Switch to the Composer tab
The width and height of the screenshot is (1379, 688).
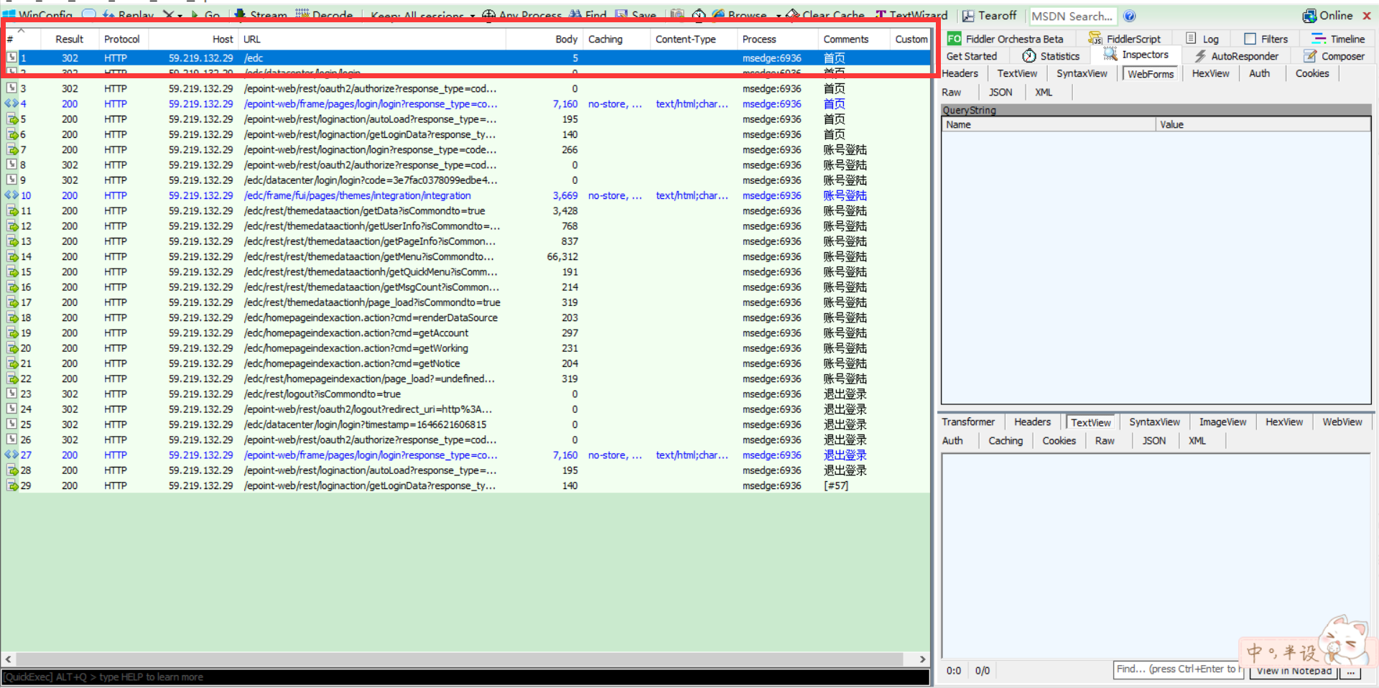(x=1334, y=56)
